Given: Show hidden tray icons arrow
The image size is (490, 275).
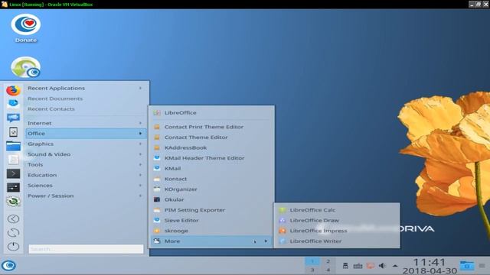Looking at the screenshot, I should coord(395,266).
